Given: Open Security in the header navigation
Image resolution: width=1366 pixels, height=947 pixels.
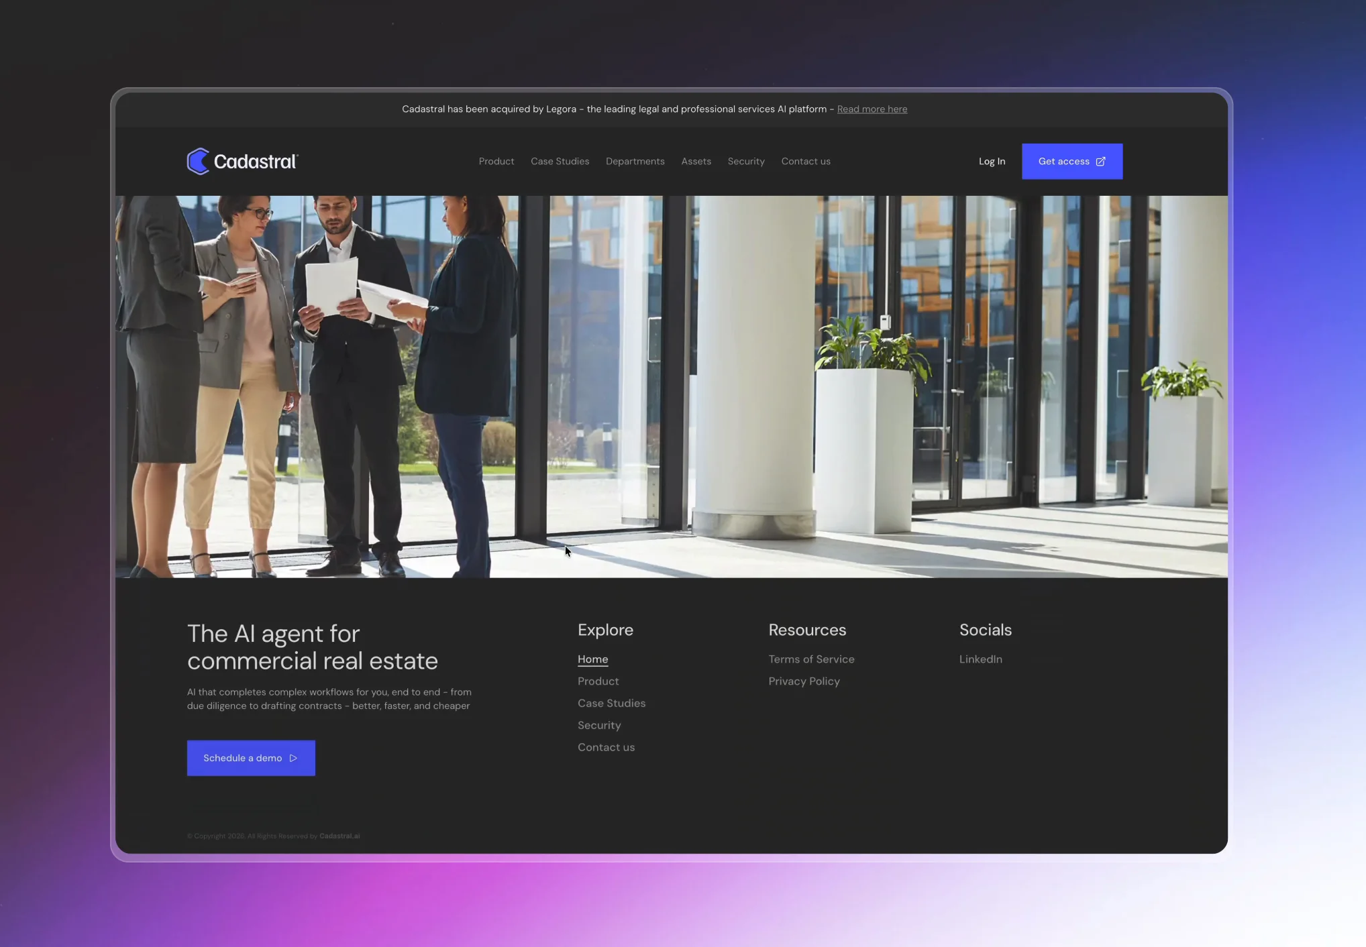Looking at the screenshot, I should (746, 162).
